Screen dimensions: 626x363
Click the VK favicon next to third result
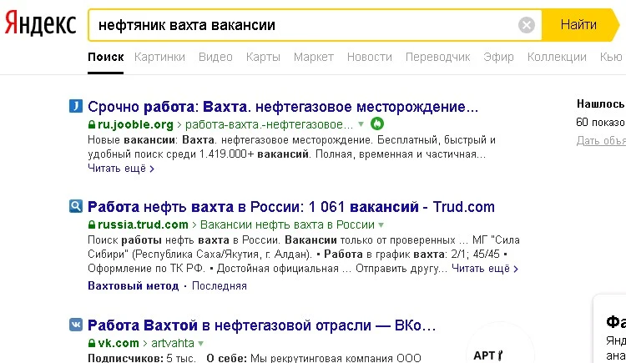pyautogui.click(x=75, y=325)
